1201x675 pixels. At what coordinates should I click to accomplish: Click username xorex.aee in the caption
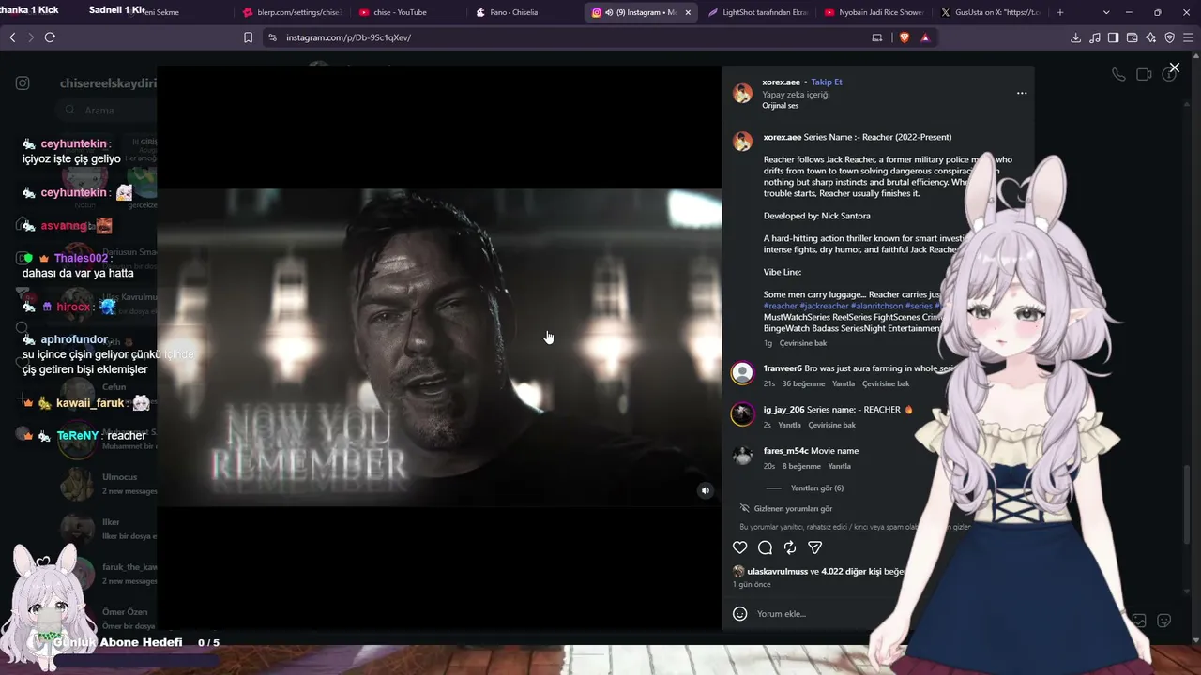[782, 137]
